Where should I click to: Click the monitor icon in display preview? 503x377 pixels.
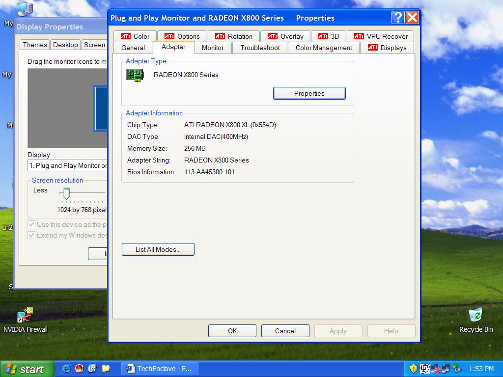pos(100,108)
